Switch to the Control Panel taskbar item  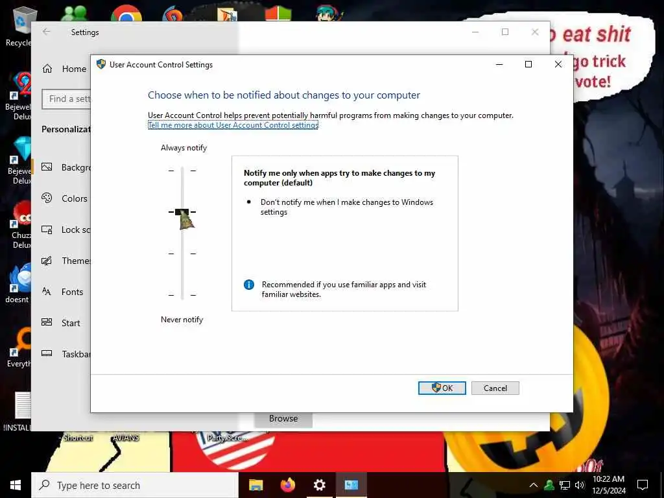pyautogui.click(x=351, y=485)
